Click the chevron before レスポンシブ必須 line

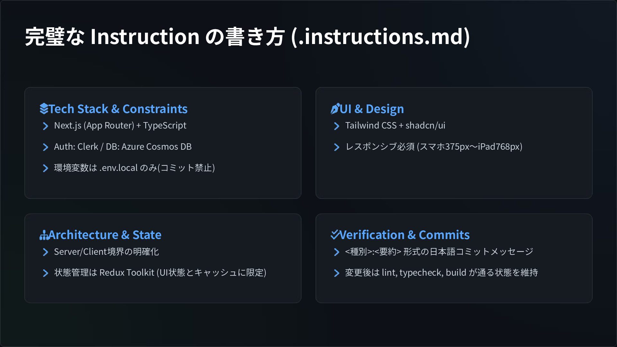coord(336,147)
